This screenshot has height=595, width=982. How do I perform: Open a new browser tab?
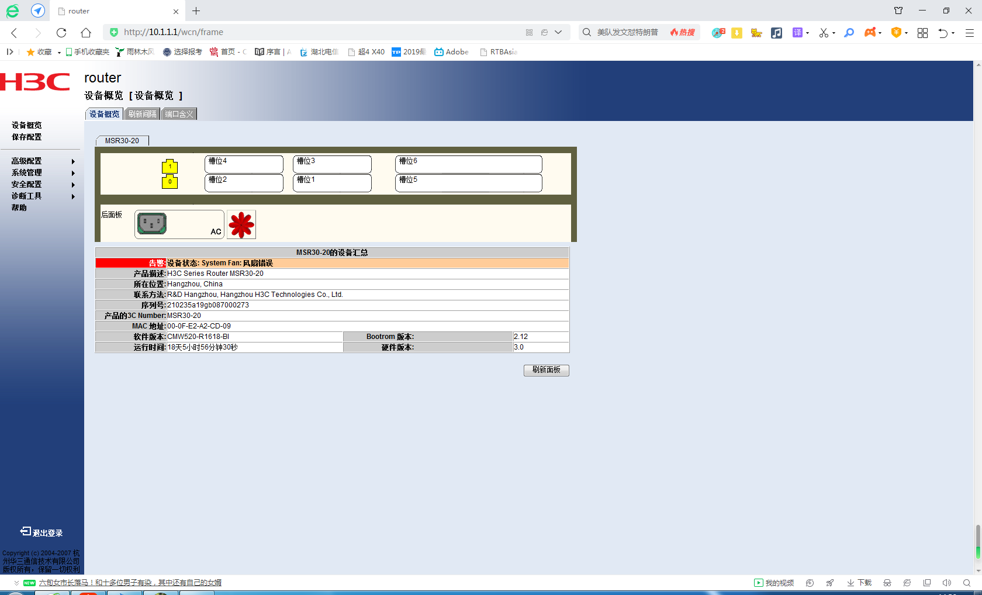click(196, 11)
